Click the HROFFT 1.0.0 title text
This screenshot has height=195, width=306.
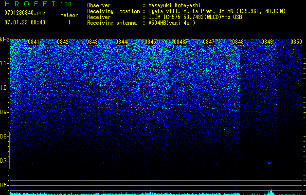[38, 4]
